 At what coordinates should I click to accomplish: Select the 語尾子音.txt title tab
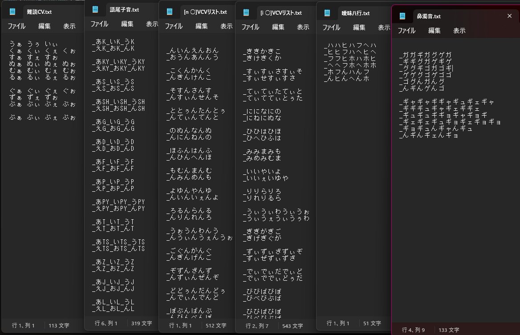[124, 10]
